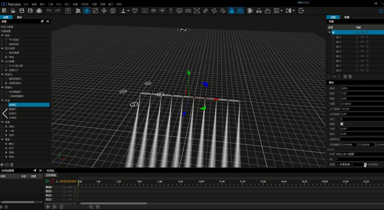Screen dimensions: 384x210
Task: Toggle lock on 组-5
Action: (x=357, y=56)
